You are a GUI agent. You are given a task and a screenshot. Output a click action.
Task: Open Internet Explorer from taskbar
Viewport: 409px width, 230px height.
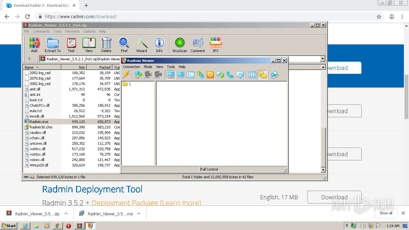[25, 226]
